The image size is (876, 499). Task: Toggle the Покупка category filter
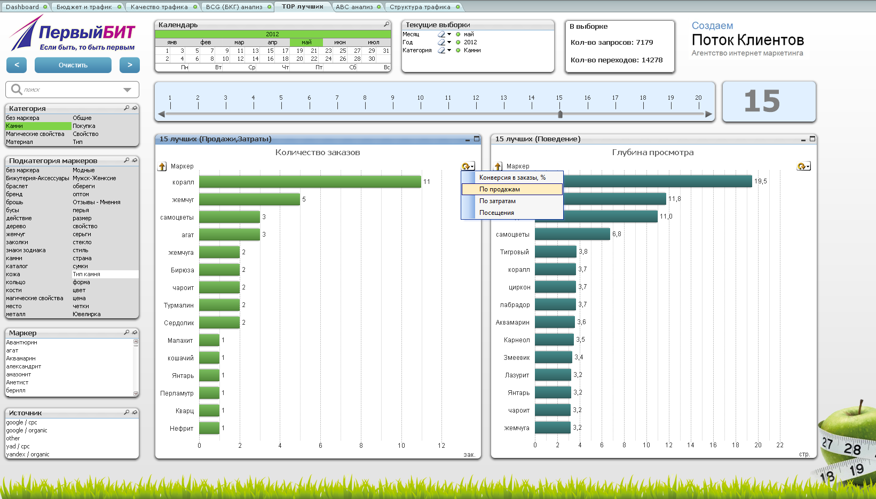[84, 126]
